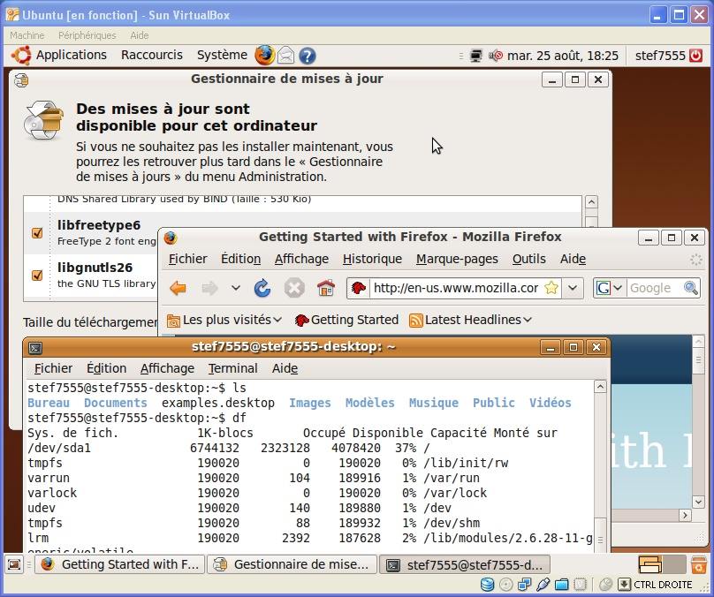Open the Terminal menu in the terminal window
The image size is (714, 597).
(x=232, y=368)
